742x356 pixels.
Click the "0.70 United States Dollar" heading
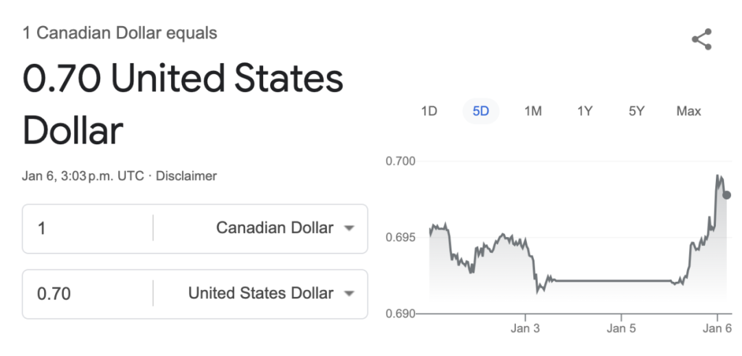[183, 104]
